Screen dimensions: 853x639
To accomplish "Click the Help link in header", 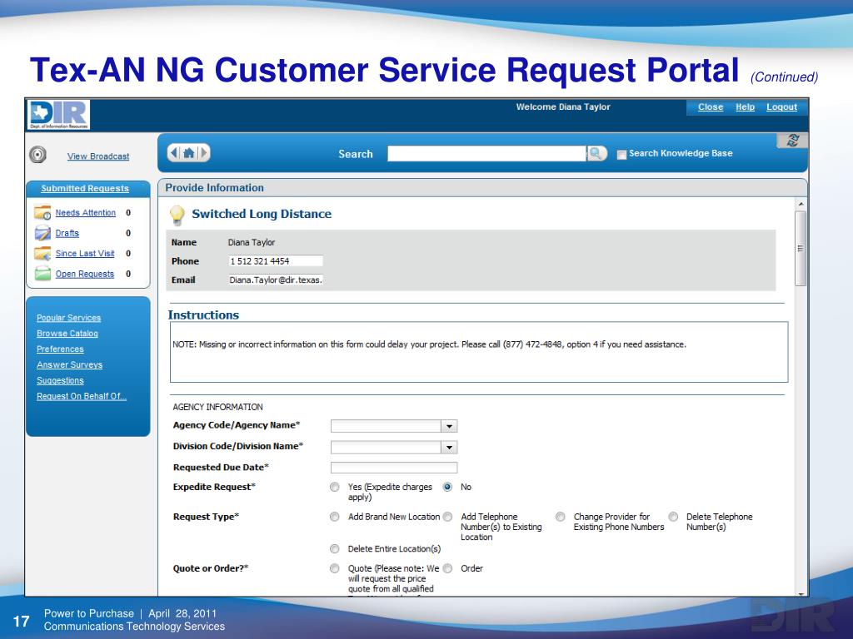I will [745, 107].
